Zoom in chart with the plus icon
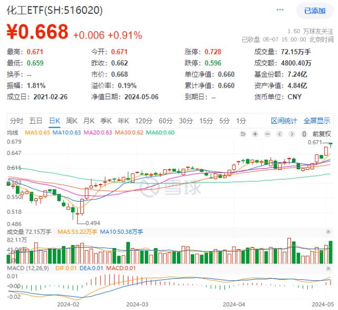Screen dimensions: 338x310 click(x=255, y=134)
